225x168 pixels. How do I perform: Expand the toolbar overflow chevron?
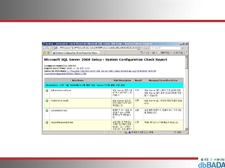tap(187, 52)
